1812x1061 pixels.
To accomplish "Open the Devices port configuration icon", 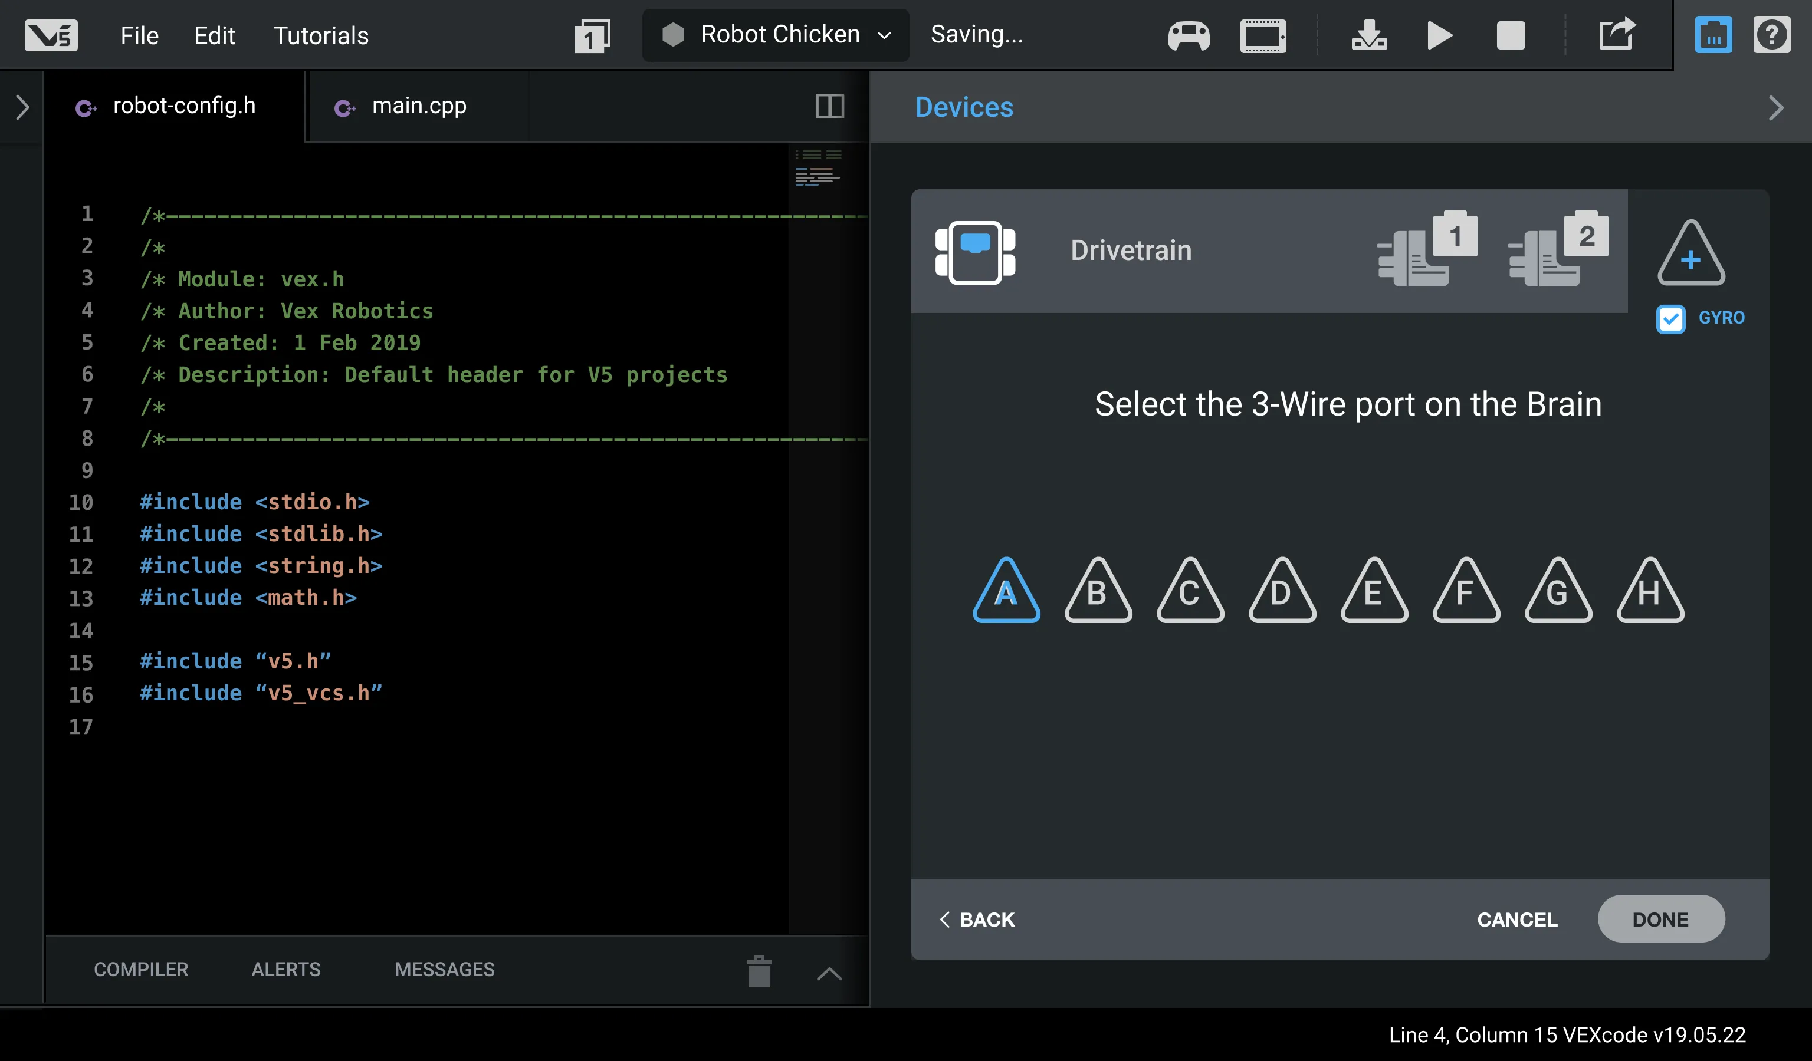I will (1713, 35).
